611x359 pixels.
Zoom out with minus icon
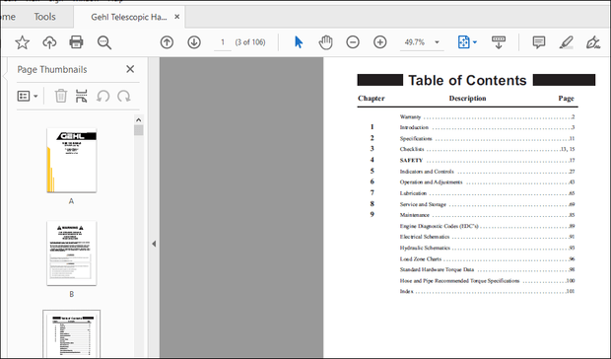click(353, 42)
